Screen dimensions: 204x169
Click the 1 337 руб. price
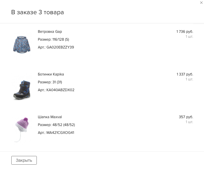click(185, 74)
